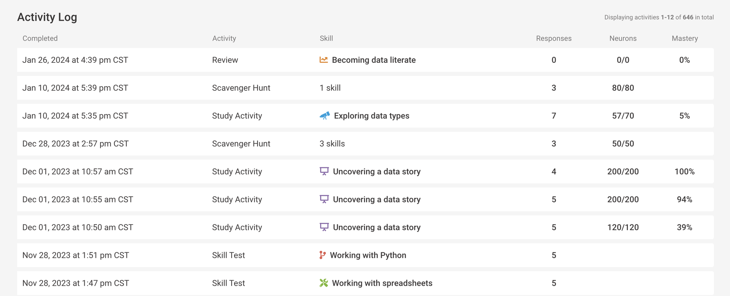Image resolution: width=730 pixels, height=296 pixels.
Task: Open the Becoming data literate skill
Action: point(373,60)
